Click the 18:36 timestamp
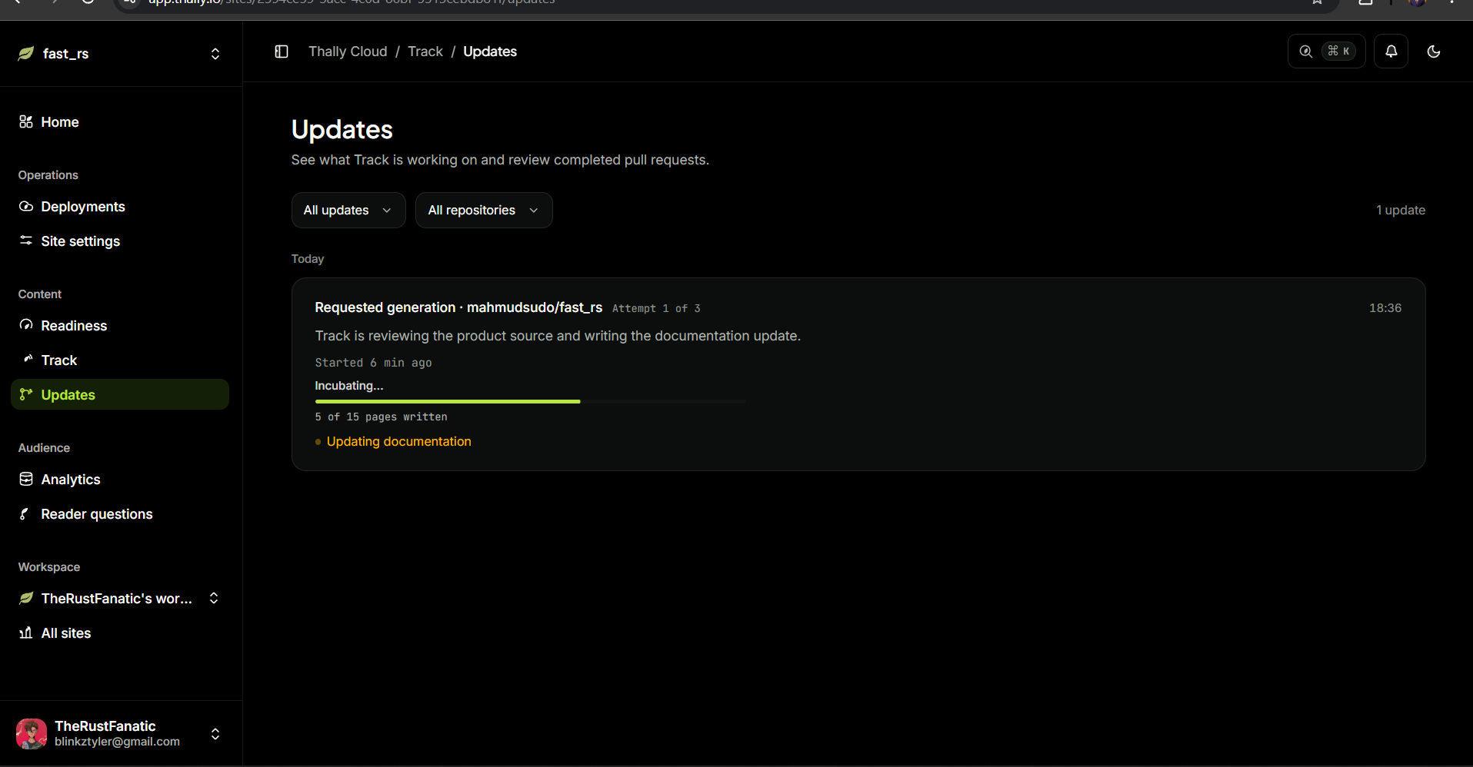This screenshot has height=767, width=1473. tap(1385, 307)
